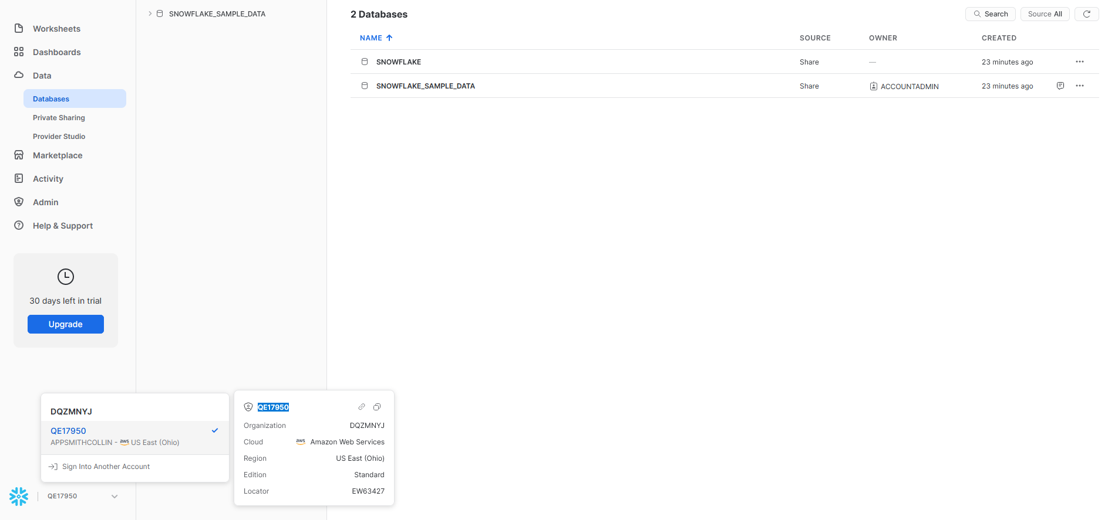The width and height of the screenshot is (1108, 520).
Task: Open more options for SNOWFLAKE row
Action: click(1080, 62)
